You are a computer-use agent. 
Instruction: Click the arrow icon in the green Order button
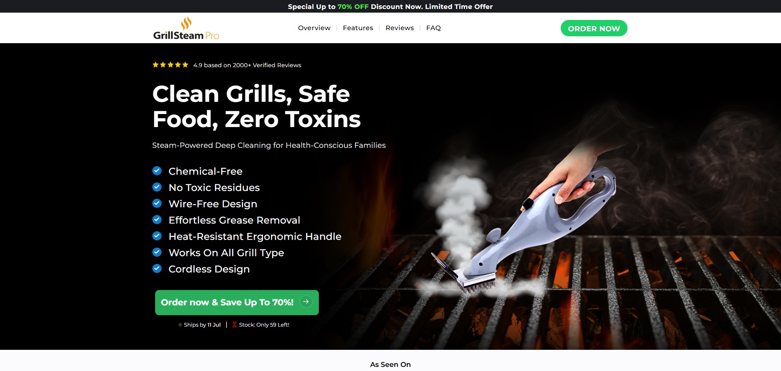tap(306, 302)
